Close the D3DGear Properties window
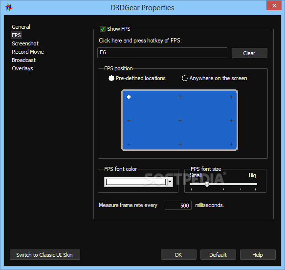Screen dimensions: 285x270 pyautogui.click(x=274, y=5)
